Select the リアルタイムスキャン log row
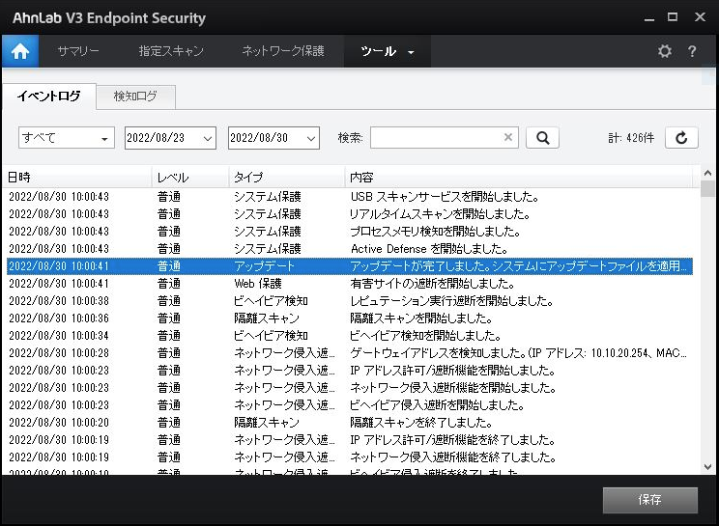Screen dimensions: 719x526 350,214
